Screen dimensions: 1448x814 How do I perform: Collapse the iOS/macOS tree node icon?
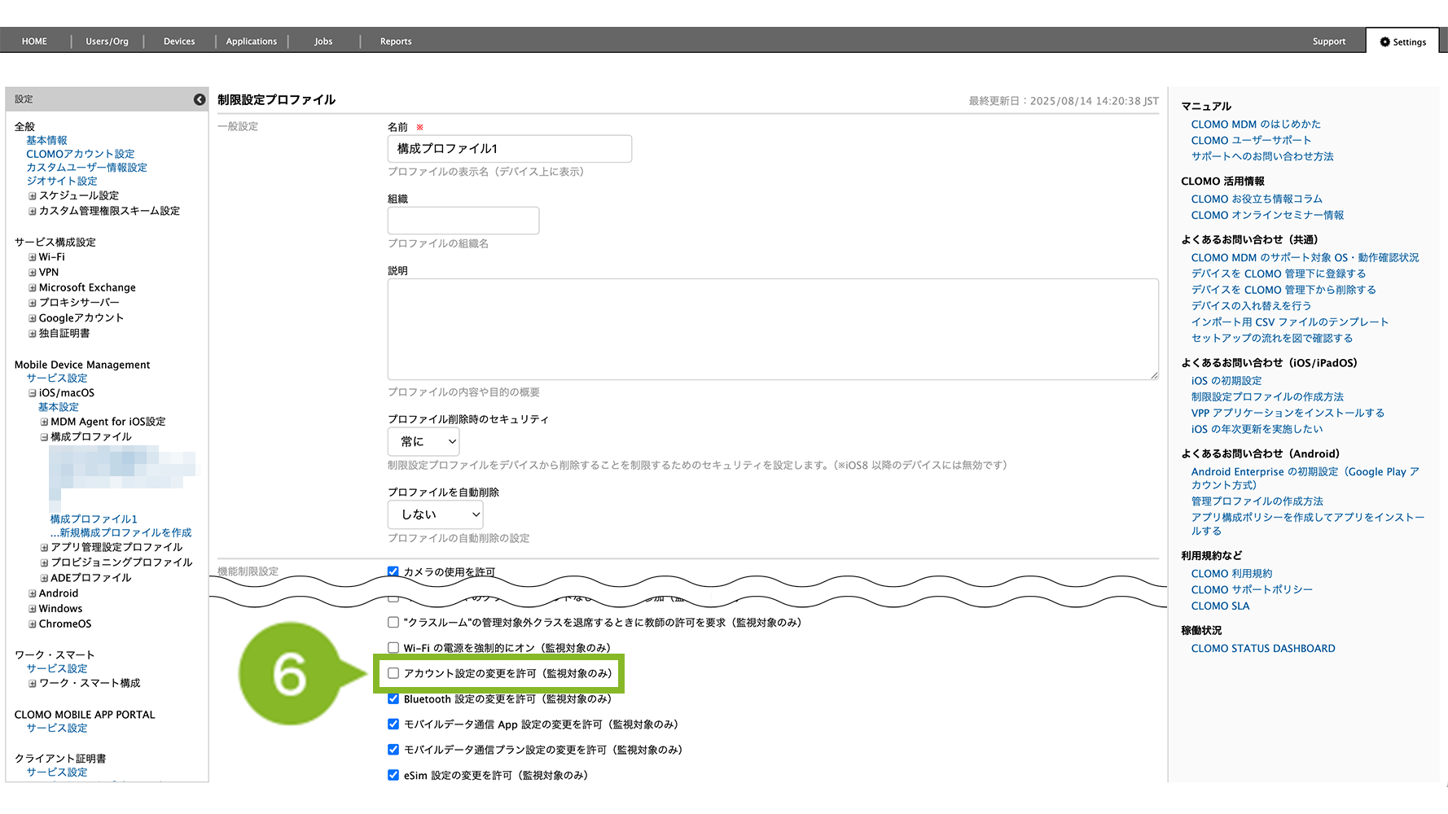coord(33,393)
